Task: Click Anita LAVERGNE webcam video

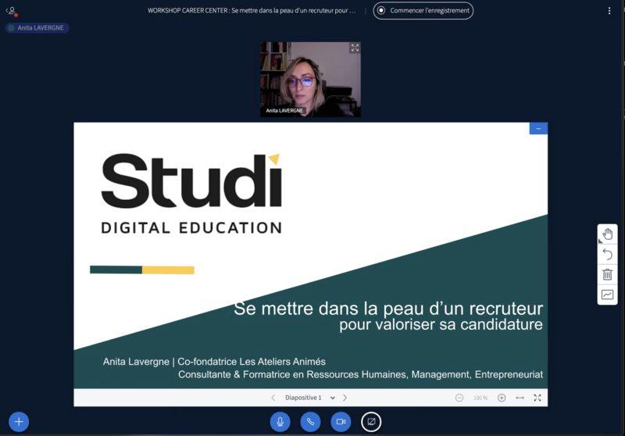Action: pyautogui.click(x=310, y=80)
